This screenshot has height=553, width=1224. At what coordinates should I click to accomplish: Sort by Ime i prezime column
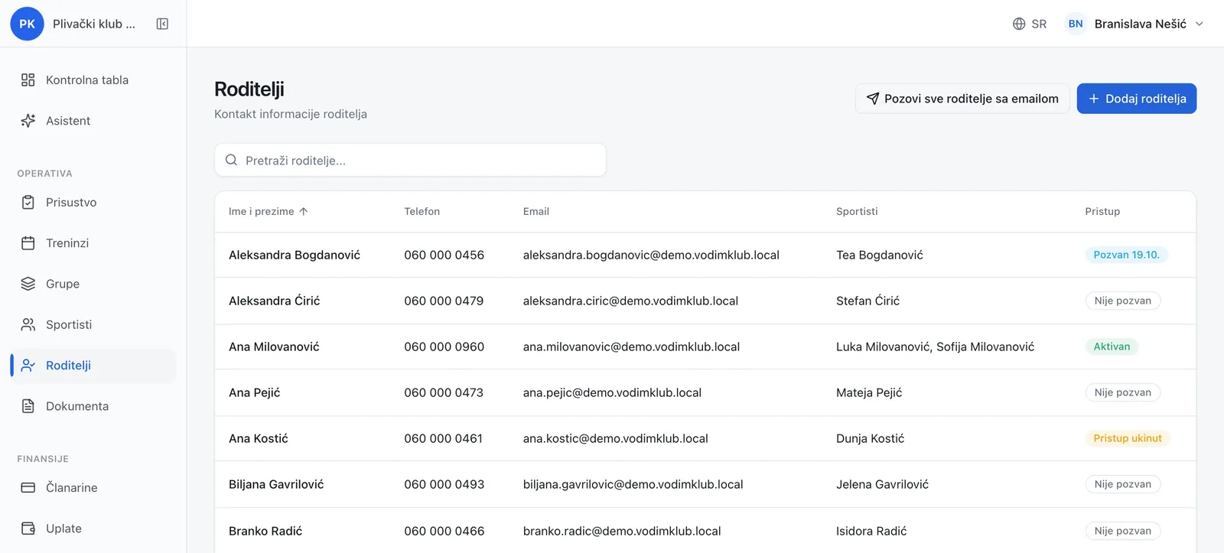[268, 211]
